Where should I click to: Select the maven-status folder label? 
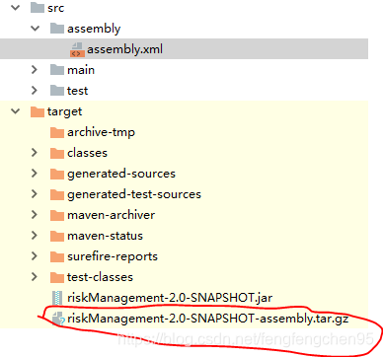(106, 236)
